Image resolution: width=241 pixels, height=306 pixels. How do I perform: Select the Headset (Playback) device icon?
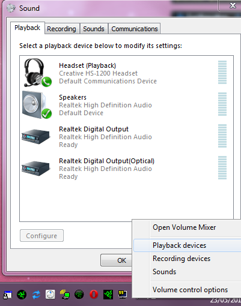[x=37, y=73]
